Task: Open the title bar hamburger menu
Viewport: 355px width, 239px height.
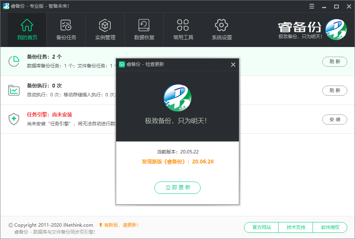Action: (x=312, y=6)
